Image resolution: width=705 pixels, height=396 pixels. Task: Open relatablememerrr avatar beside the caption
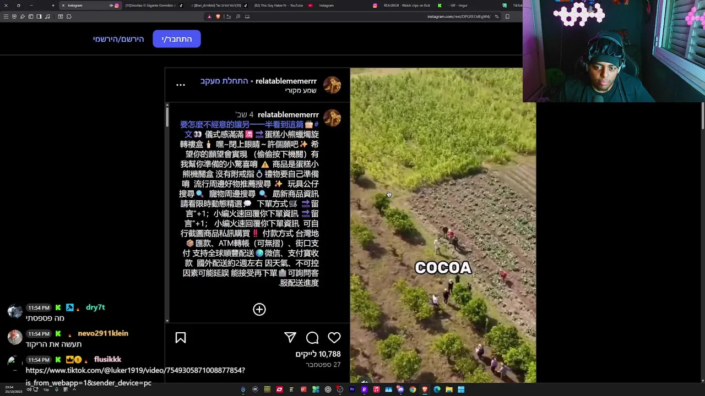click(332, 118)
